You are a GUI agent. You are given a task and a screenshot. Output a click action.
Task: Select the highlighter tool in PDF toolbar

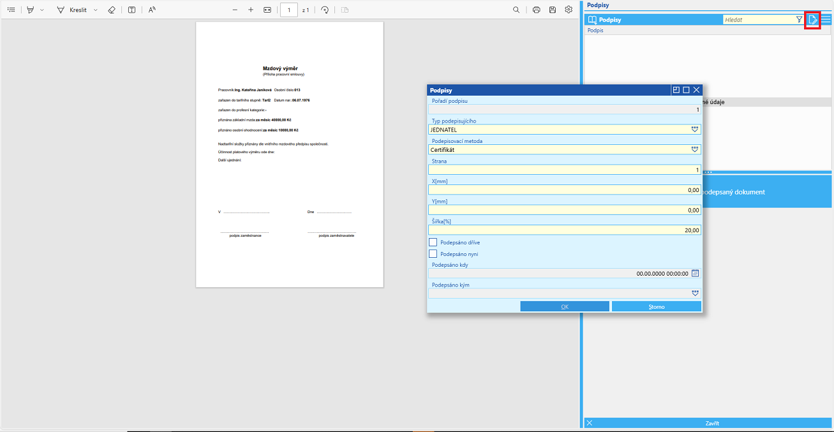pos(30,10)
